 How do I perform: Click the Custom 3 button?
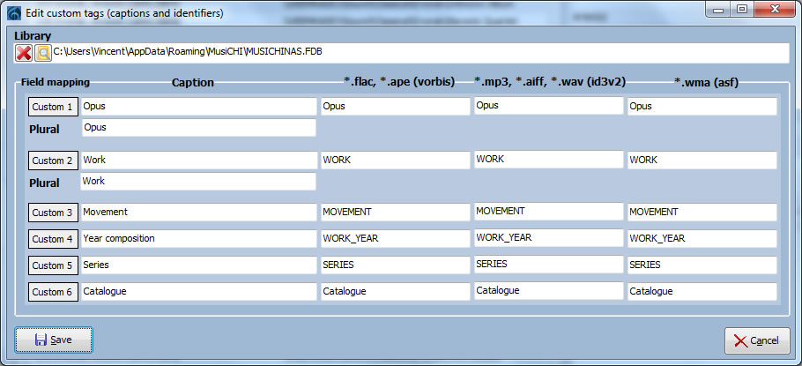[53, 213]
